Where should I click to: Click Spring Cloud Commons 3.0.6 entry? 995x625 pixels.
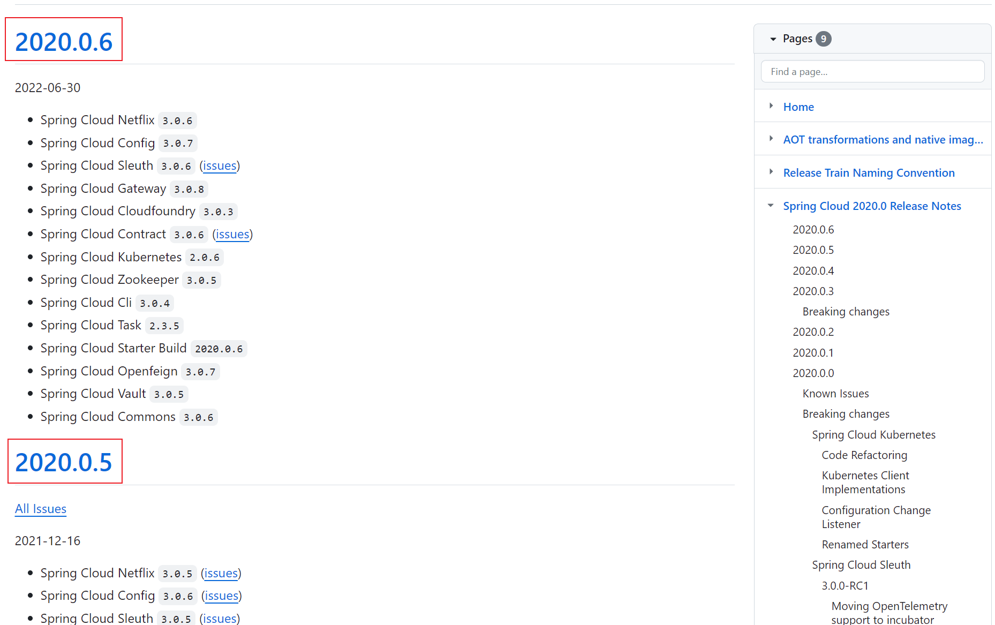pyautogui.click(x=129, y=417)
